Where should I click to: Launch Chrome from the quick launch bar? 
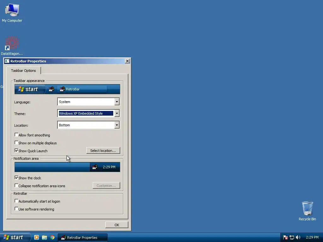click(52, 237)
